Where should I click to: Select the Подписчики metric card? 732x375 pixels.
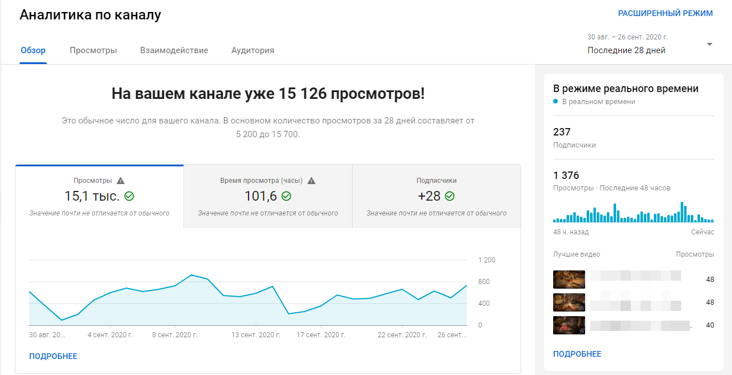[x=437, y=197]
